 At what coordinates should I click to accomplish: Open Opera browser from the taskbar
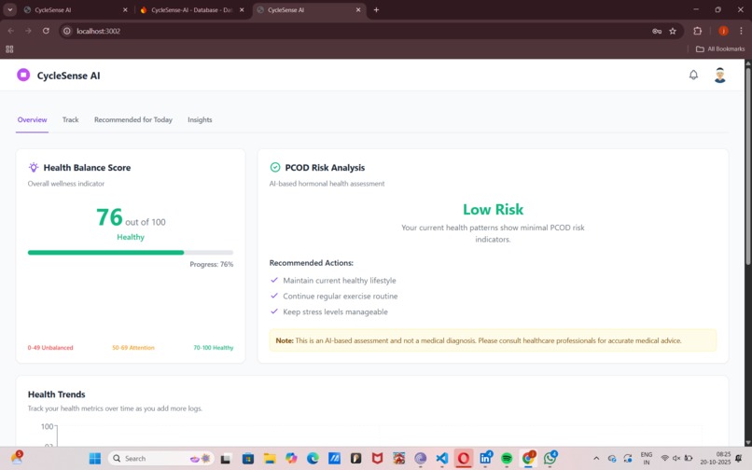tap(464, 459)
